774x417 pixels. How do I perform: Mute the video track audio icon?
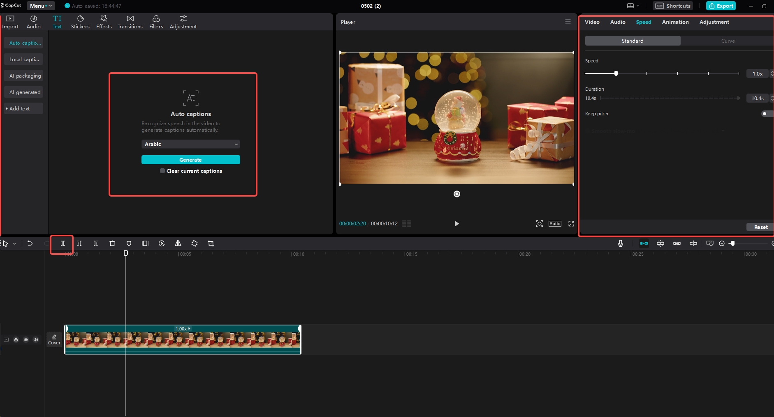click(x=36, y=339)
